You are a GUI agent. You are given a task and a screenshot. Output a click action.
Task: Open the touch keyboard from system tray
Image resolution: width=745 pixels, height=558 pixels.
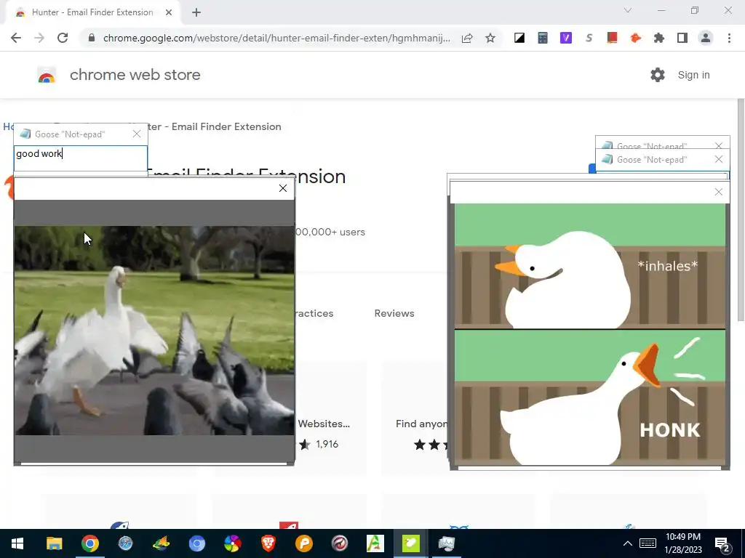click(648, 543)
